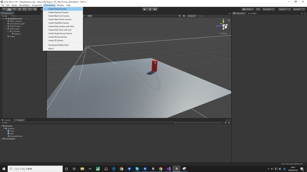Collapse the Cylinder hierarchy node
The width and height of the screenshot is (307, 172).
pyautogui.click(x=8, y=31)
